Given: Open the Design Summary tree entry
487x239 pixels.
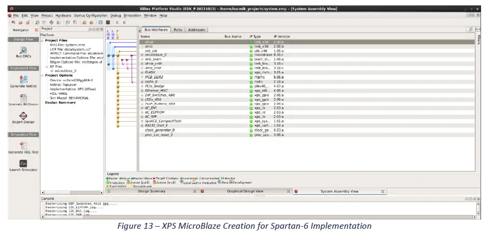Looking at the screenshot, I should tap(60, 103).
